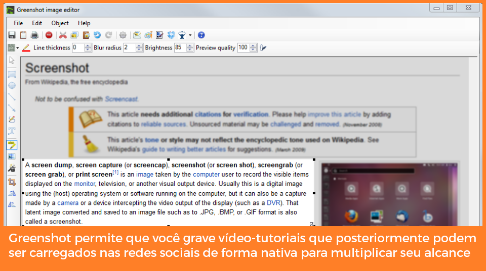Select the Draw ellipse tool
The image size is (486, 271).
[x=12, y=85]
